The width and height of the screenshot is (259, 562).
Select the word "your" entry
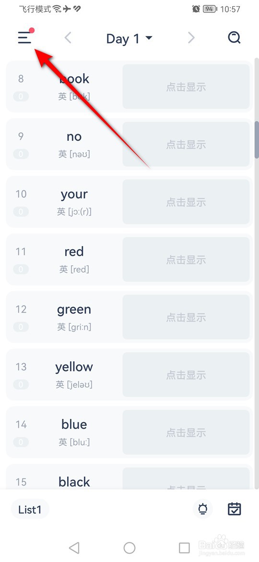(74, 201)
